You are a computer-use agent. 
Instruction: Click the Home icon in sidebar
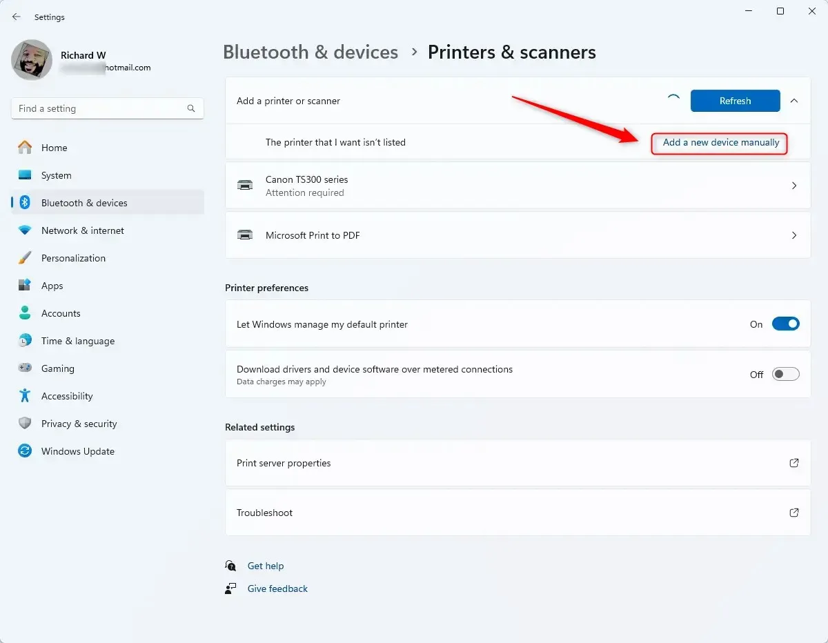click(25, 148)
